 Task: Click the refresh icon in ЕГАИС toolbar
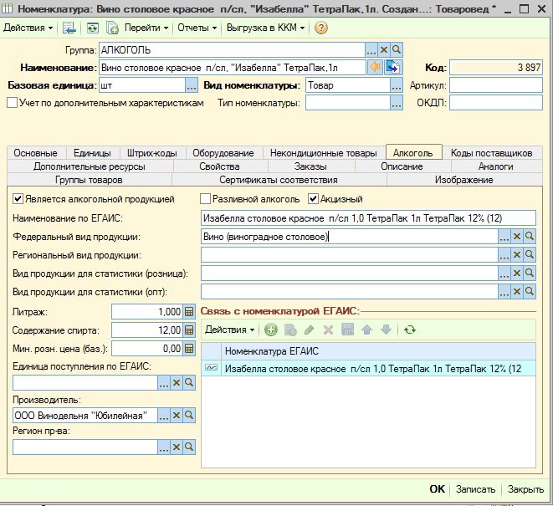point(409,330)
